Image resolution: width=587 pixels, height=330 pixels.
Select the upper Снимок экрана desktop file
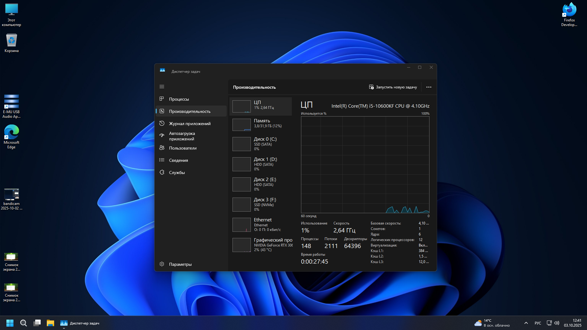click(x=12, y=262)
